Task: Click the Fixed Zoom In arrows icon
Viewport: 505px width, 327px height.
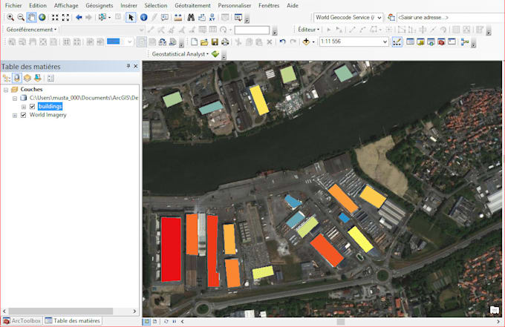Action: click(55, 17)
